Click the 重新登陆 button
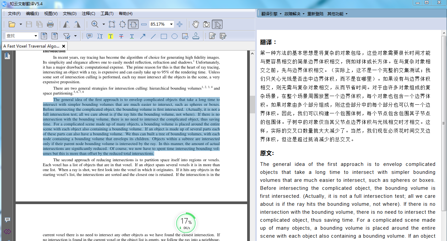This screenshot has width=447, height=241. pos(315,14)
